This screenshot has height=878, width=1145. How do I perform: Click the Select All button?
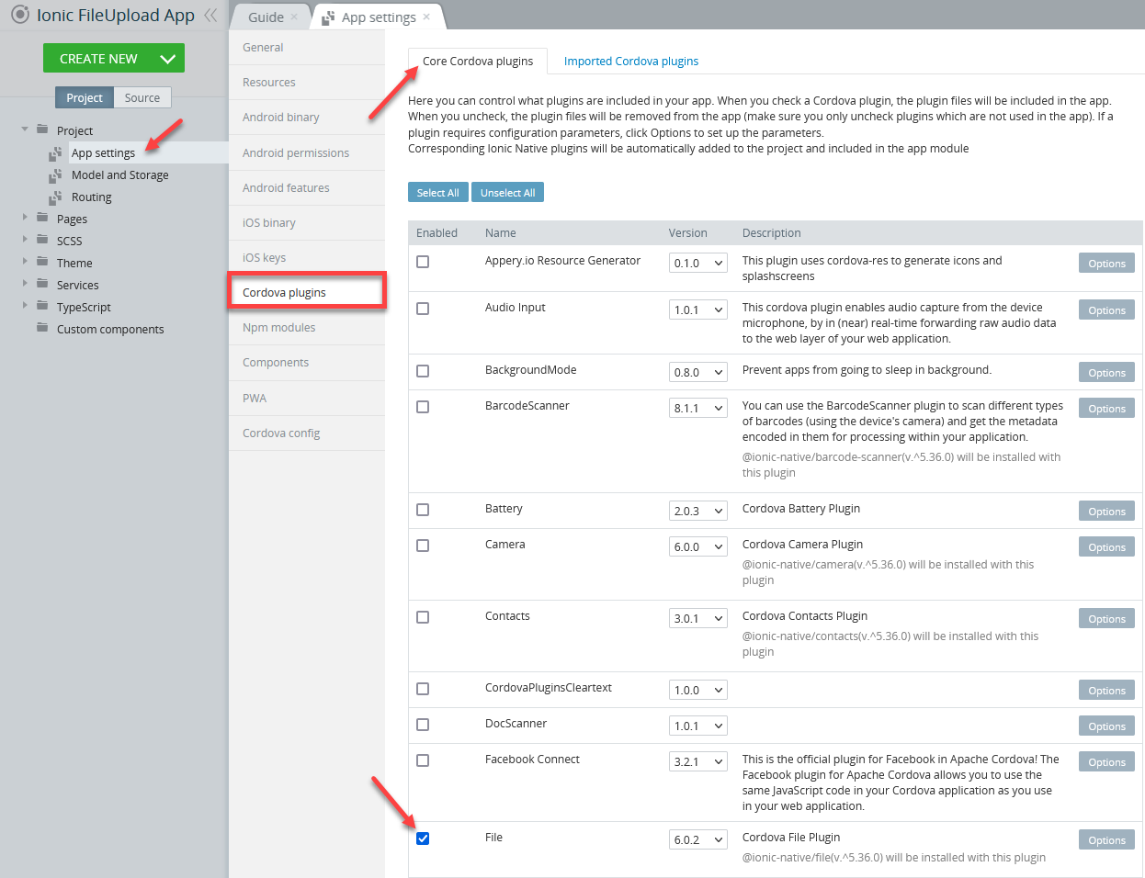pos(438,192)
